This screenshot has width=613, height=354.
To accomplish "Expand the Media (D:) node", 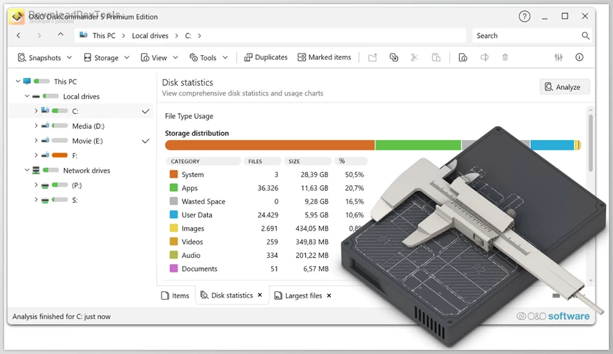I will tap(36, 125).
